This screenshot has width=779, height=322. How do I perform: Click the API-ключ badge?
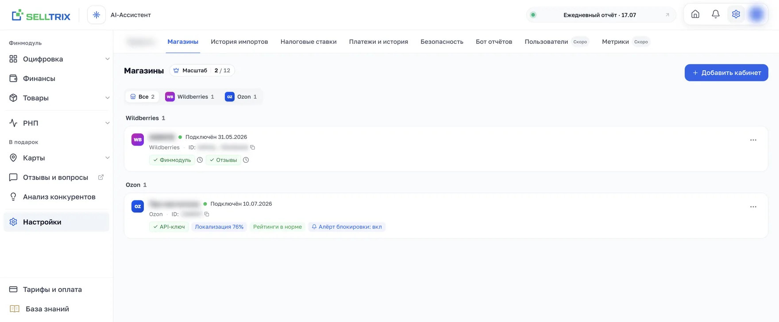(169, 227)
